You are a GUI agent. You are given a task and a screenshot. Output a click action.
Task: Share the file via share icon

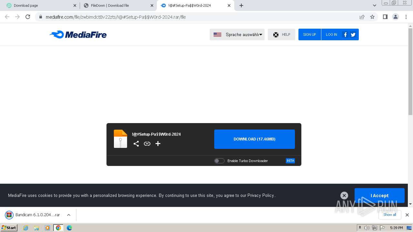(136, 144)
